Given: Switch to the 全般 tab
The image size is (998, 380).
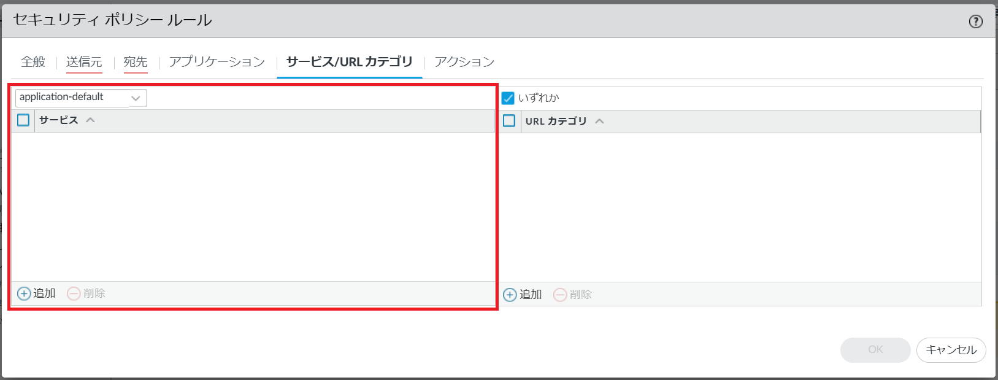Looking at the screenshot, I should pos(33,62).
